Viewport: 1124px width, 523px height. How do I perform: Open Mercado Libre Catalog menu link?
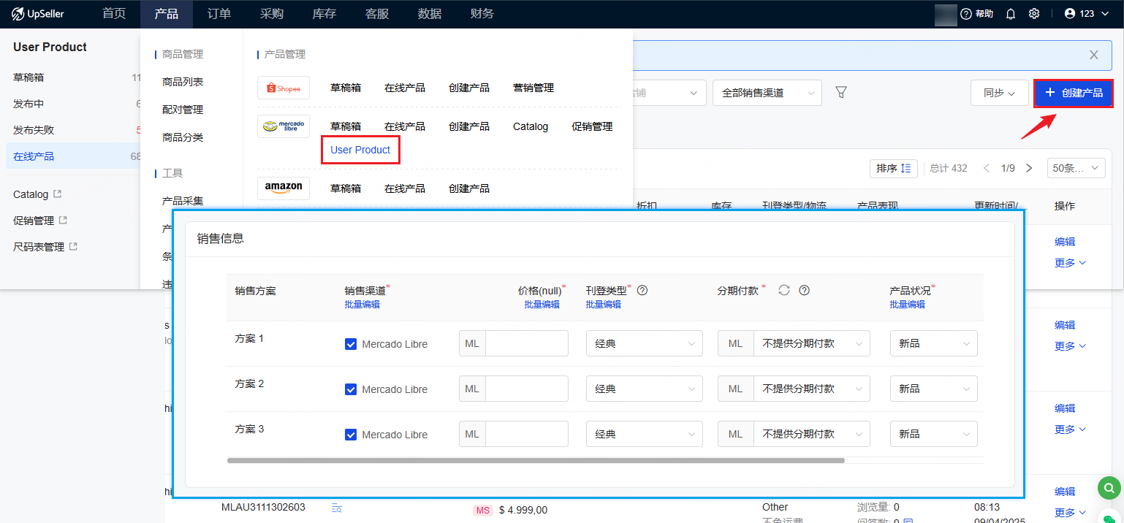(x=531, y=126)
